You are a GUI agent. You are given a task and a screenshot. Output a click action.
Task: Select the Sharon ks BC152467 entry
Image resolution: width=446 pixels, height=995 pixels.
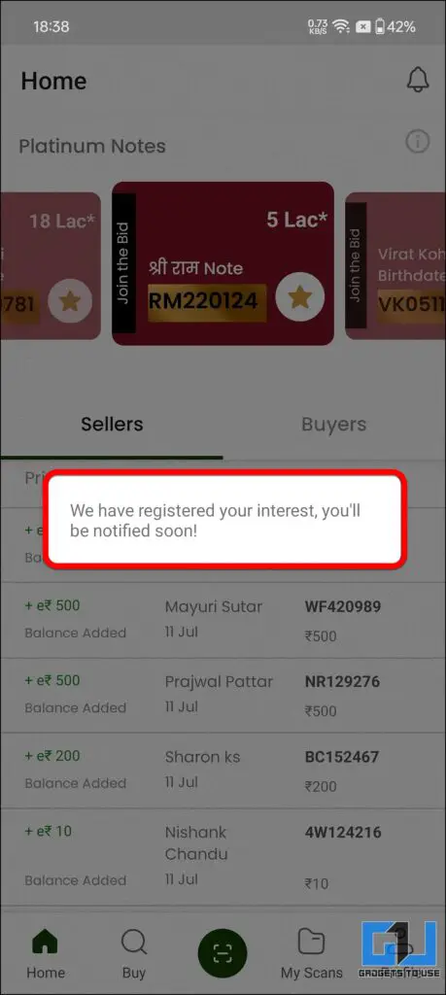click(x=223, y=771)
